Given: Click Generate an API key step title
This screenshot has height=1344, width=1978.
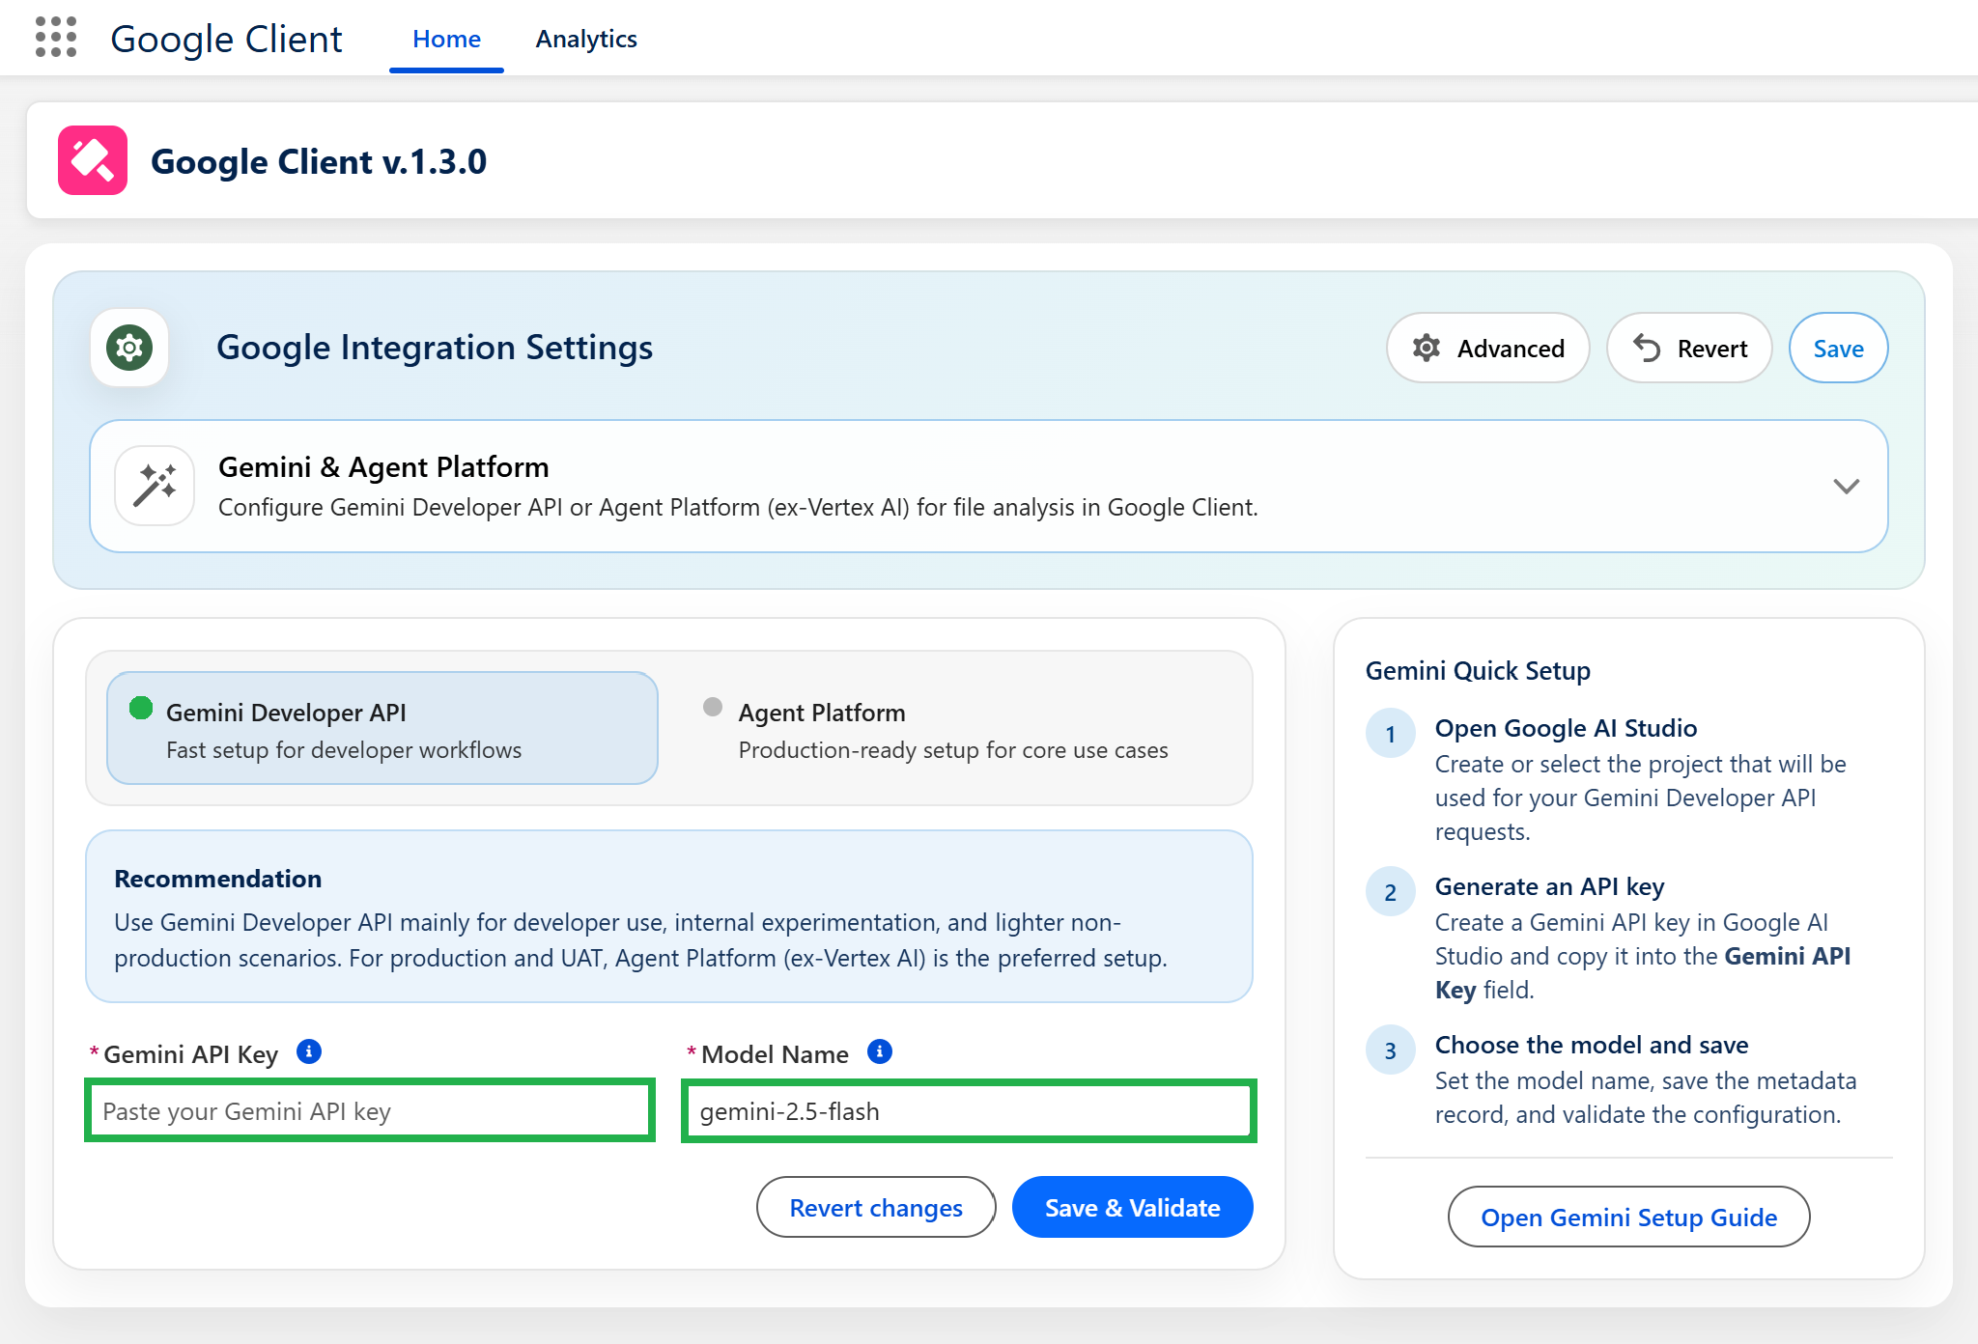Looking at the screenshot, I should pyautogui.click(x=1549, y=886).
